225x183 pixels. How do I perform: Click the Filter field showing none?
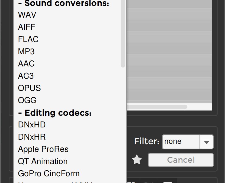(x=181, y=142)
